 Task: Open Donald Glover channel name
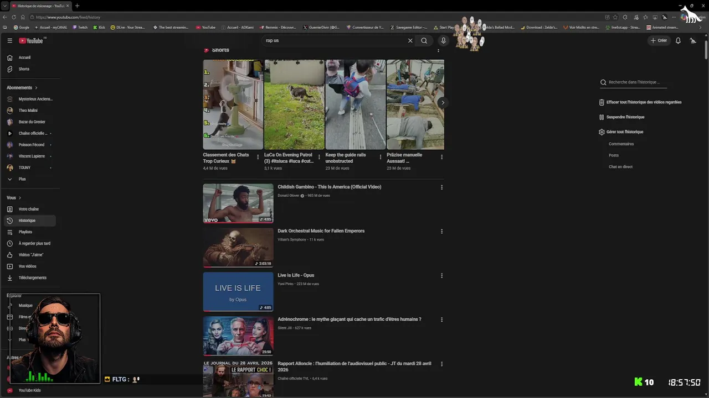point(289,196)
